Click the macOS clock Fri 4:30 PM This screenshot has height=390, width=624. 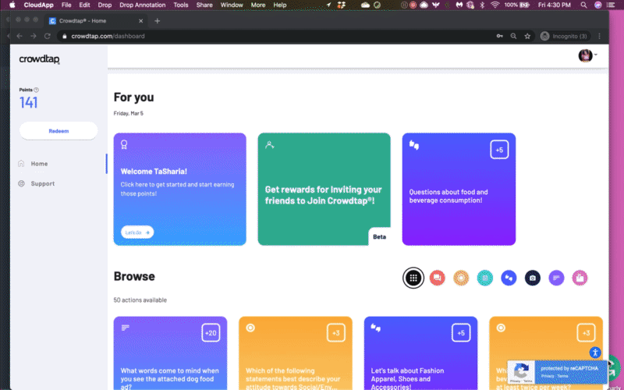pyautogui.click(x=555, y=5)
